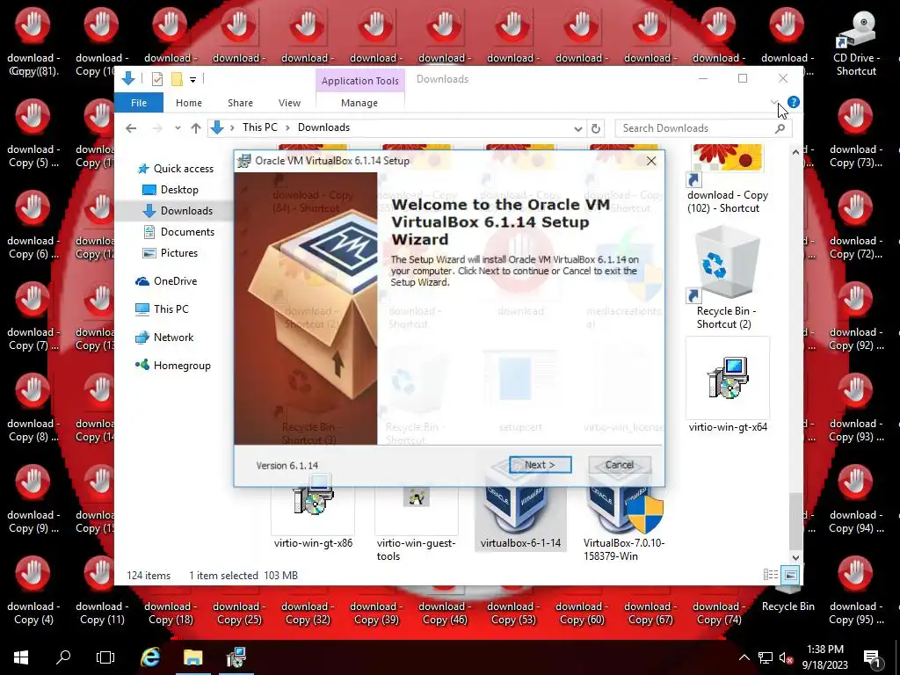Switch to large icons view in status bar
The image size is (900, 675).
(791, 575)
